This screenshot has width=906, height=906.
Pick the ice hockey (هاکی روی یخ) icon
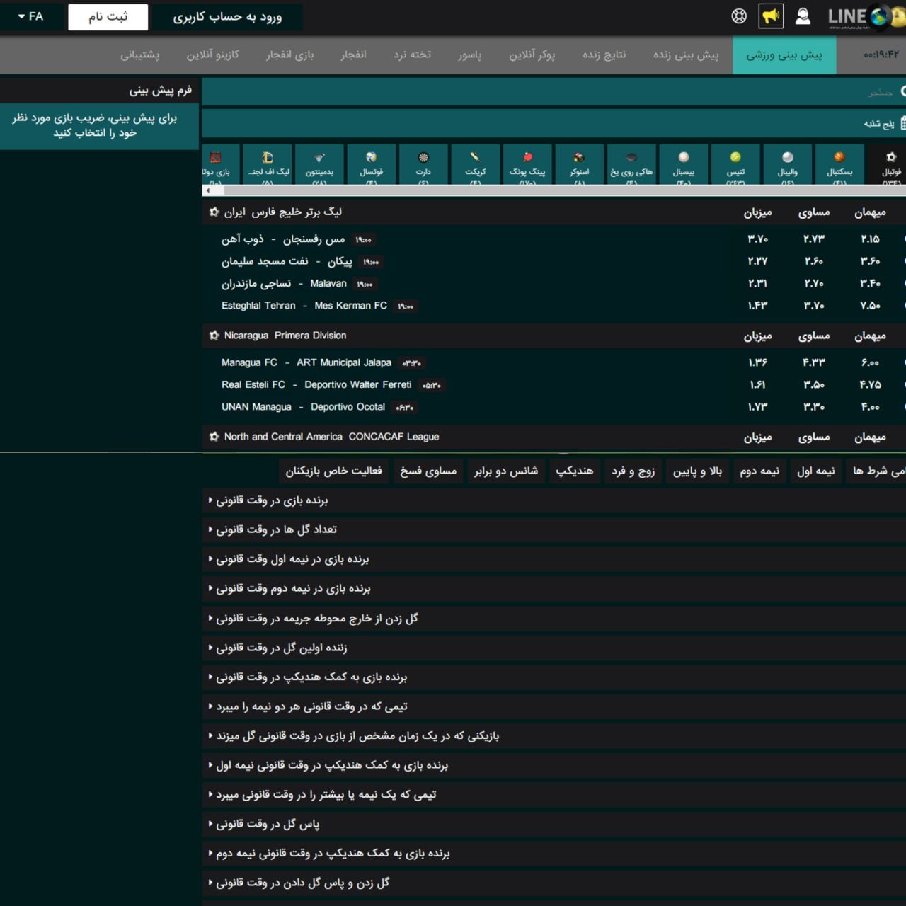[x=631, y=164]
